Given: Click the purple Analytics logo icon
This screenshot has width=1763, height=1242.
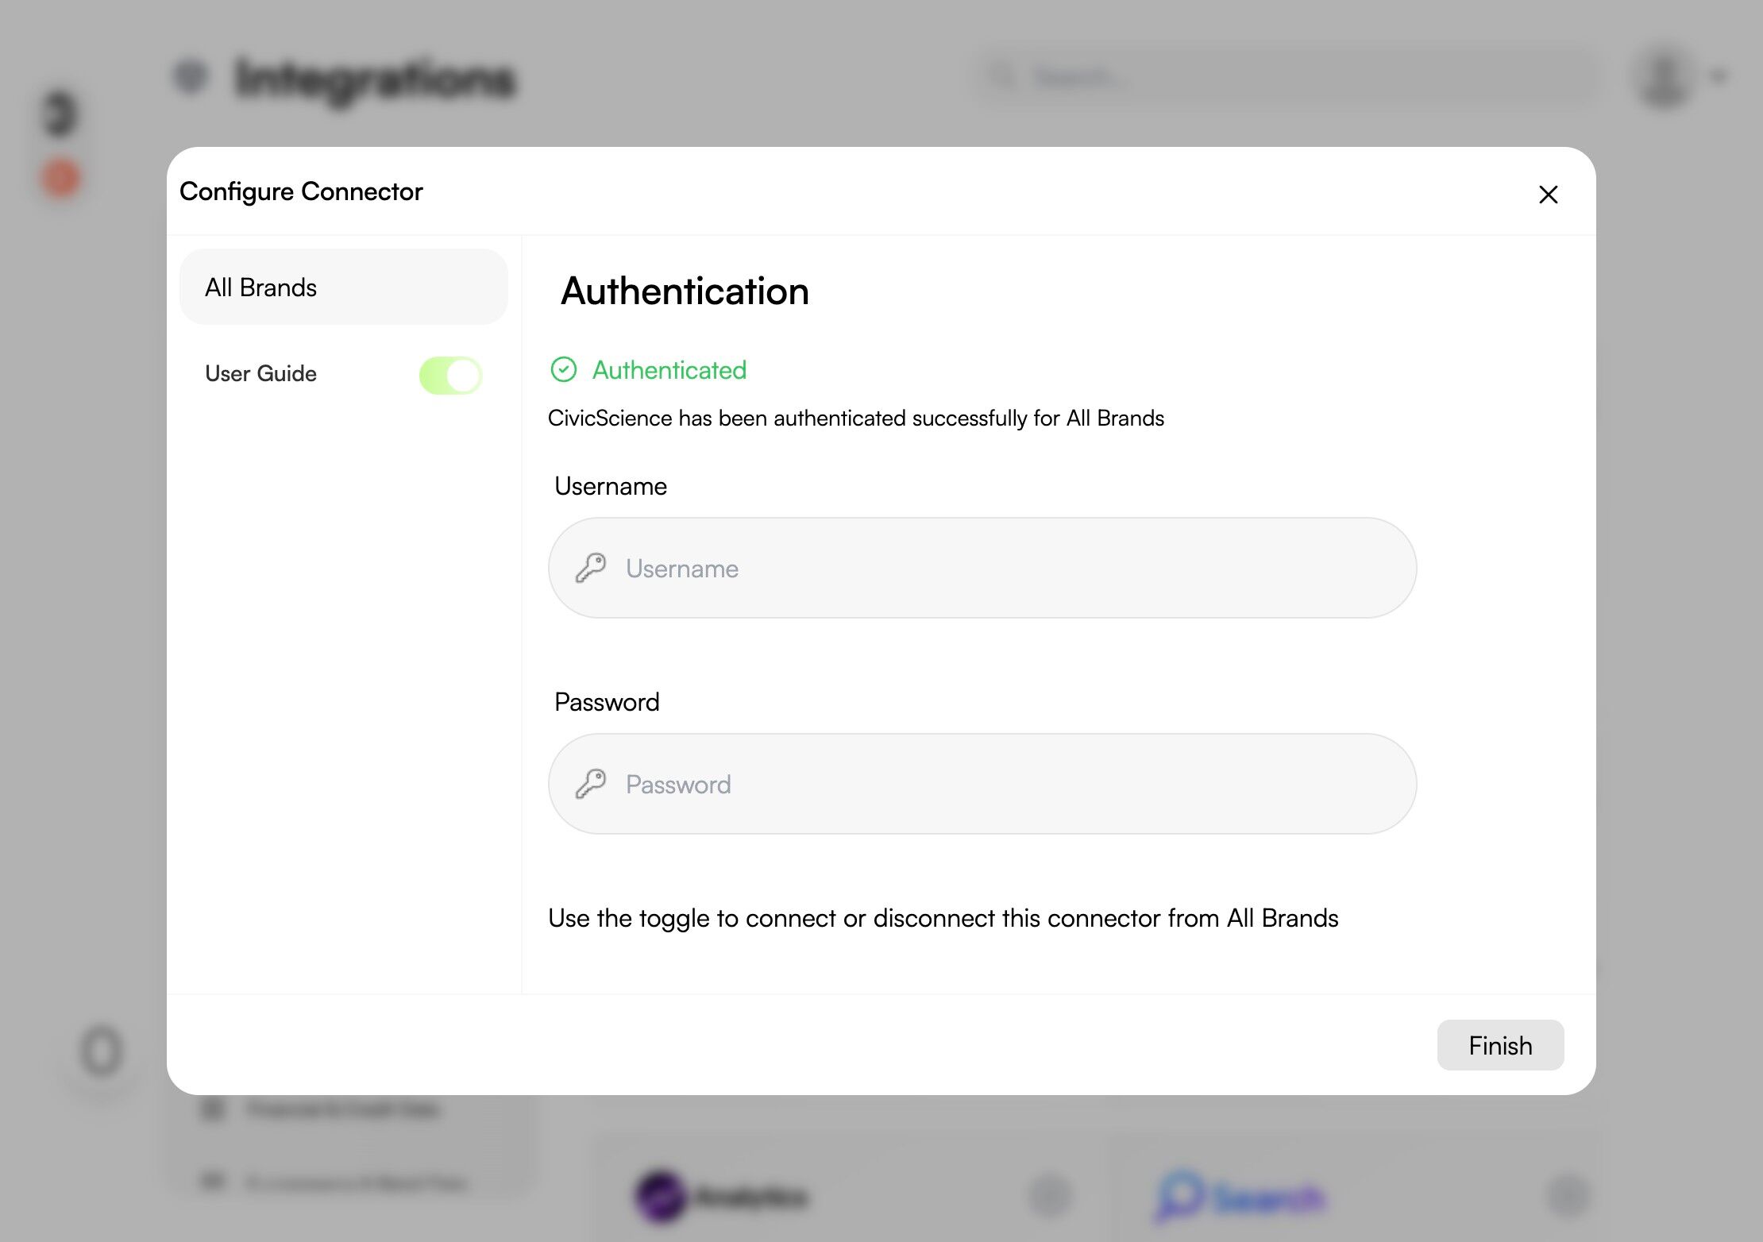Looking at the screenshot, I should pos(661,1195).
